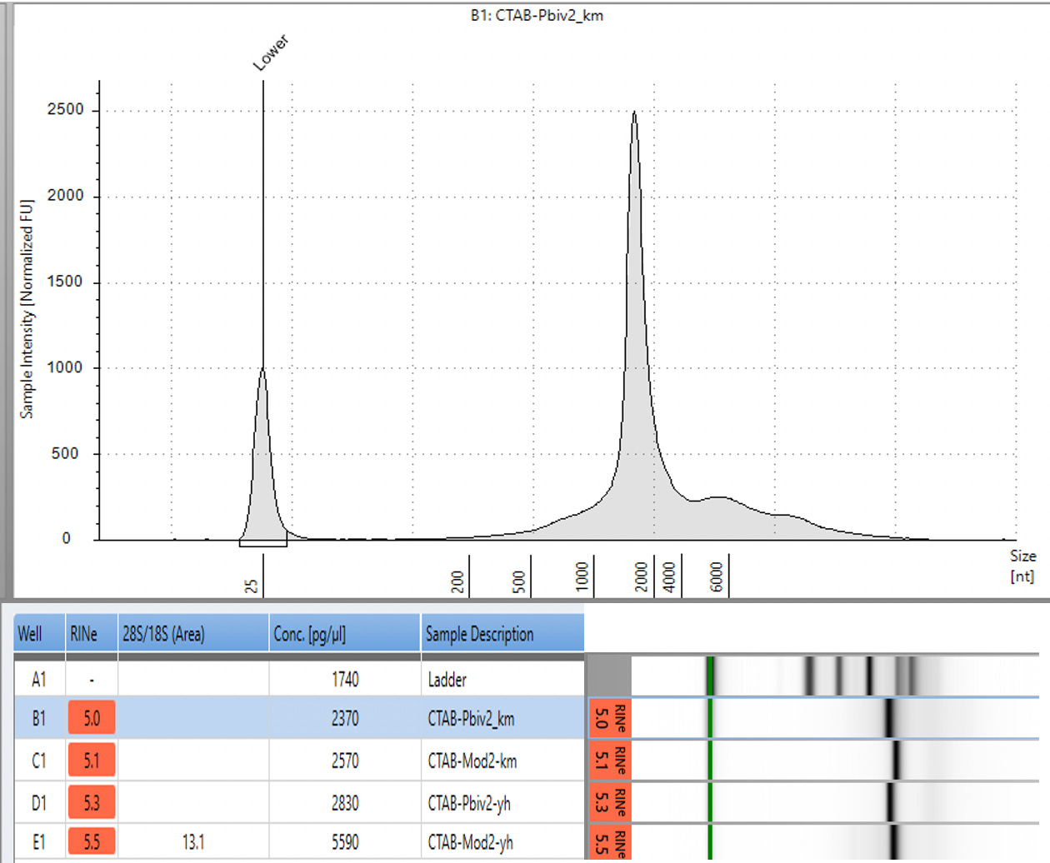Click the RINe 5.1 value badge
1050x863 pixels.
[x=92, y=761]
